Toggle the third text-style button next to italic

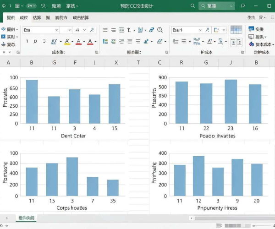pos(44,41)
